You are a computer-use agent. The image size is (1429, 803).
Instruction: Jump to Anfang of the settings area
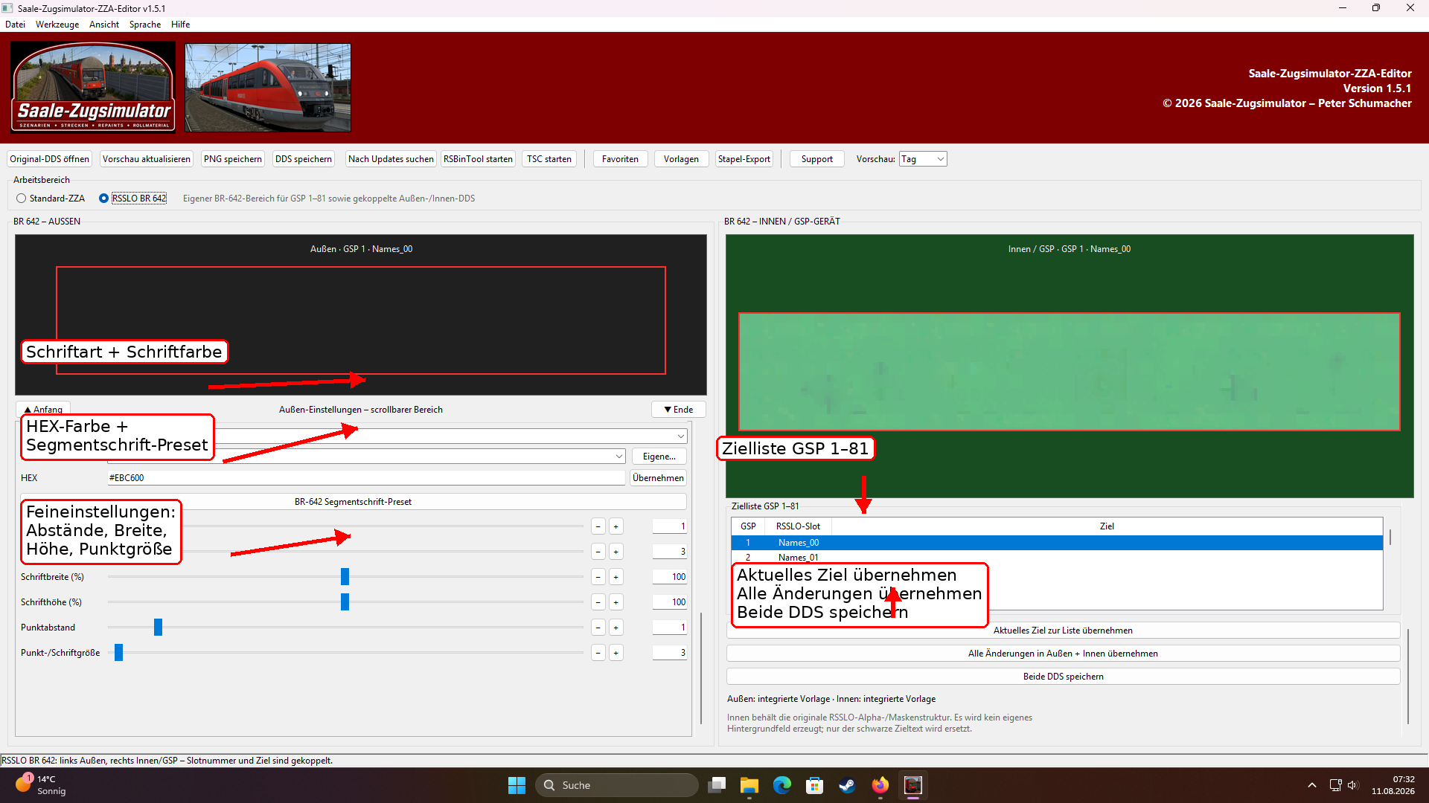point(43,410)
